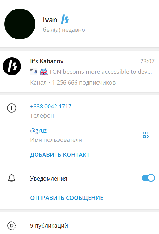Click the TON becomes more accessible message preview

[101, 72]
